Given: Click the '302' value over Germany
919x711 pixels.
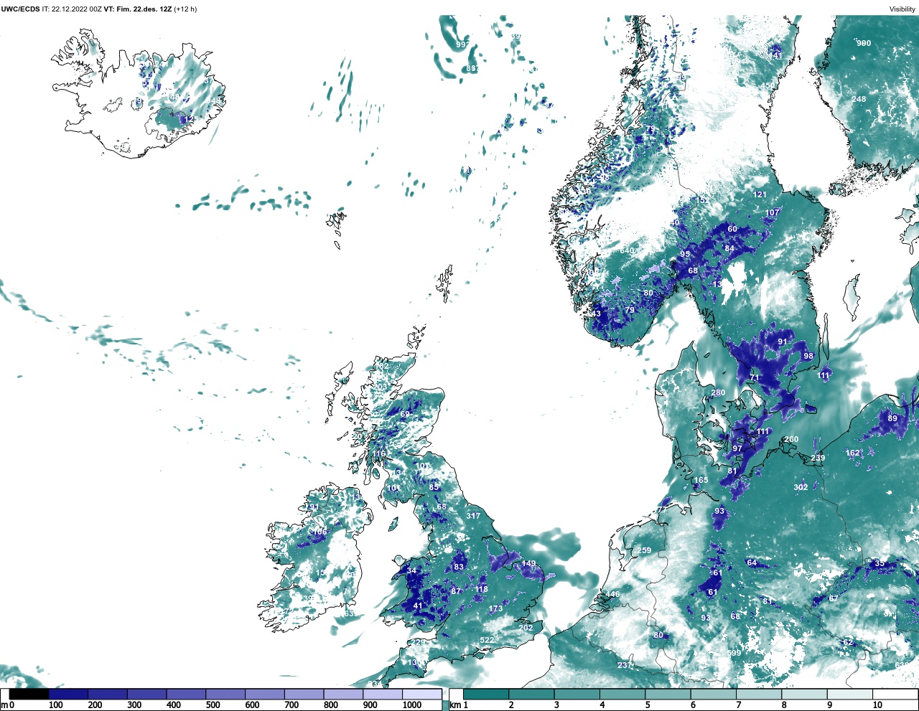Looking at the screenshot, I should (x=801, y=487).
